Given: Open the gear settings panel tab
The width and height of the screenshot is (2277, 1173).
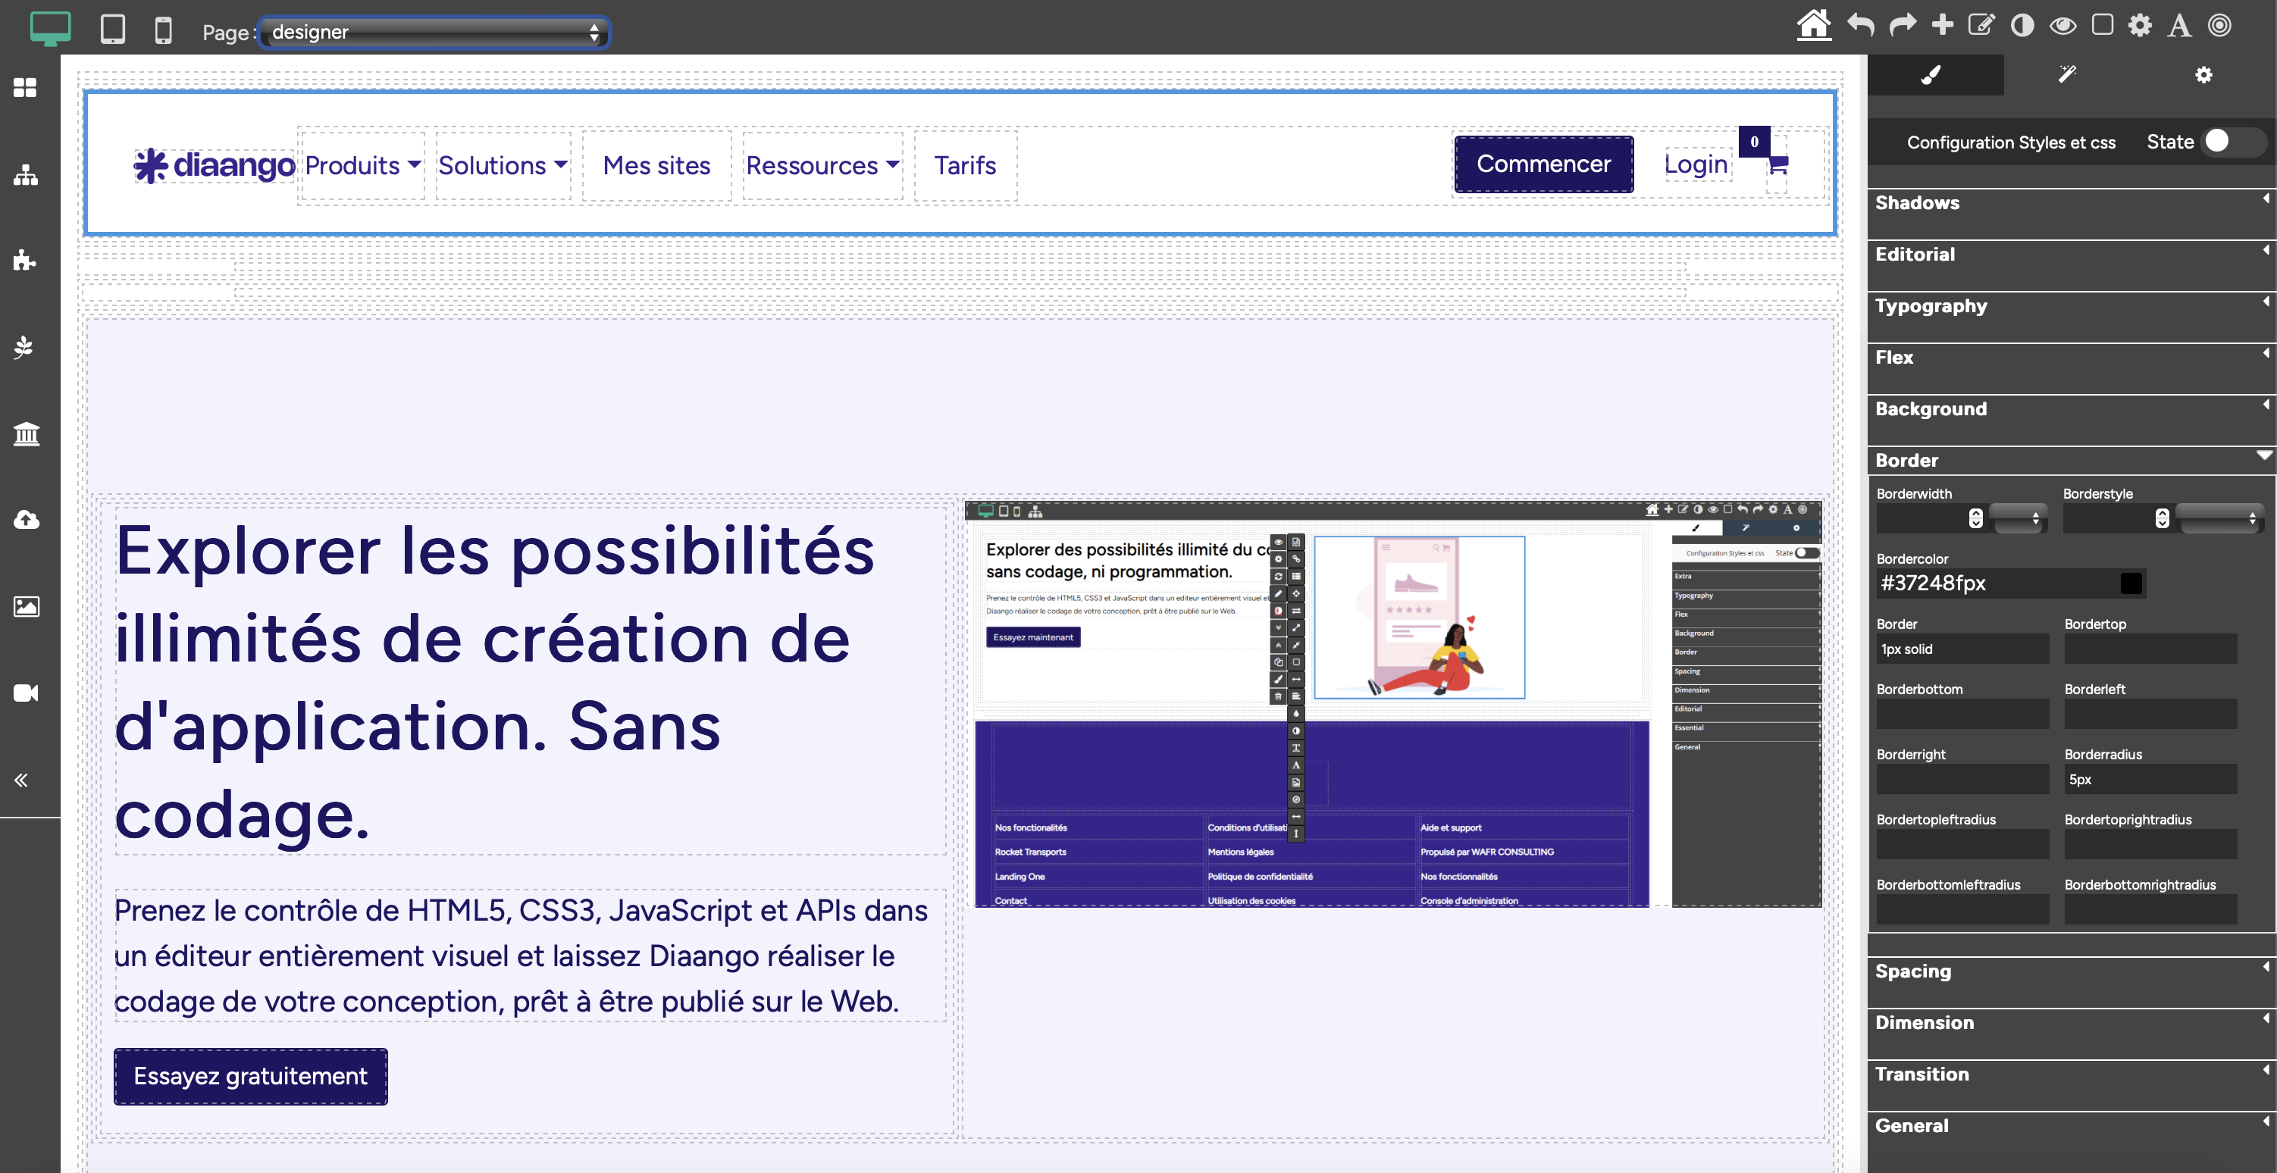Looking at the screenshot, I should [2203, 75].
